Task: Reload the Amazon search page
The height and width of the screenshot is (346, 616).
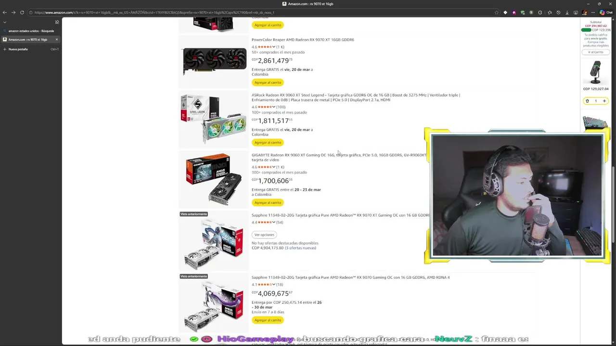Action: coord(22,12)
